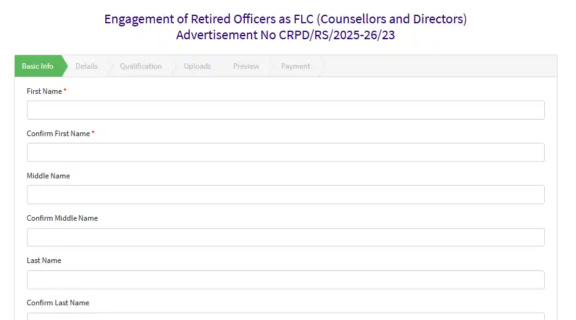Select the Basic Info step tab
This screenshot has width=576, height=320.
click(38, 66)
